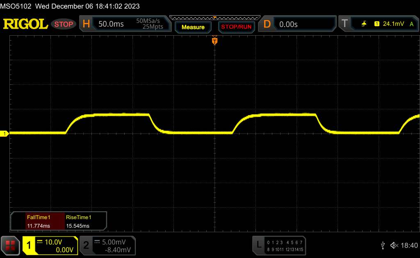The image size is (420, 258).
Task: Click the red STOP status button
Action: [x=64, y=24]
